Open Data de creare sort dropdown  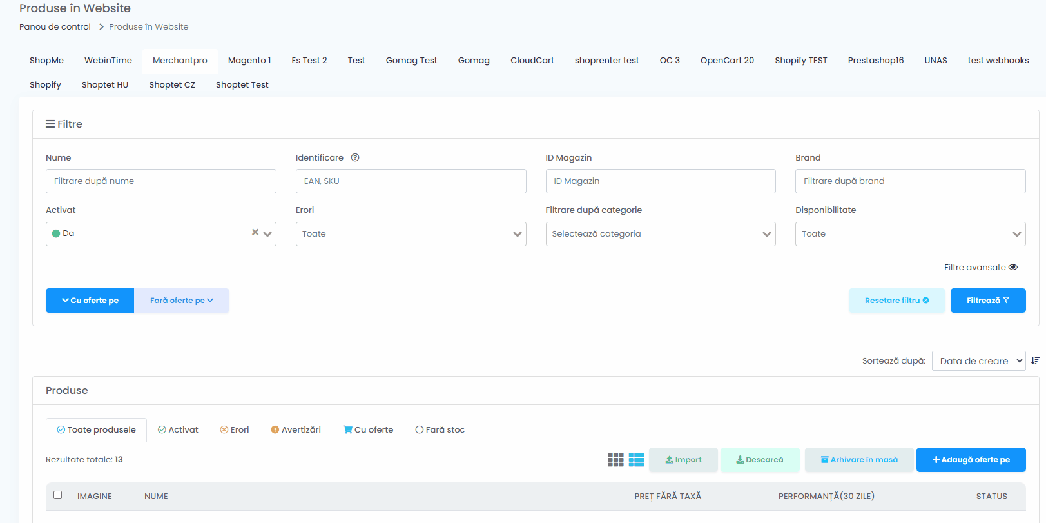pos(979,361)
